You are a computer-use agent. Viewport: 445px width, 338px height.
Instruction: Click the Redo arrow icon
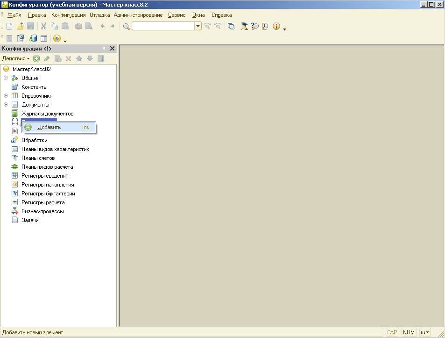(113, 27)
